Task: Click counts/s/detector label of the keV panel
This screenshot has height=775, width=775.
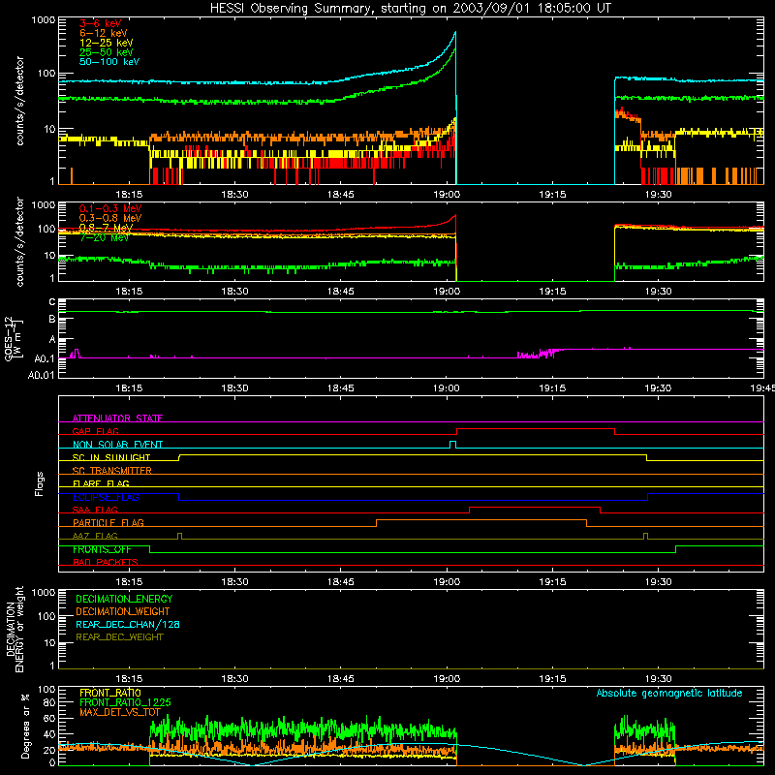Action: pos(19,101)
